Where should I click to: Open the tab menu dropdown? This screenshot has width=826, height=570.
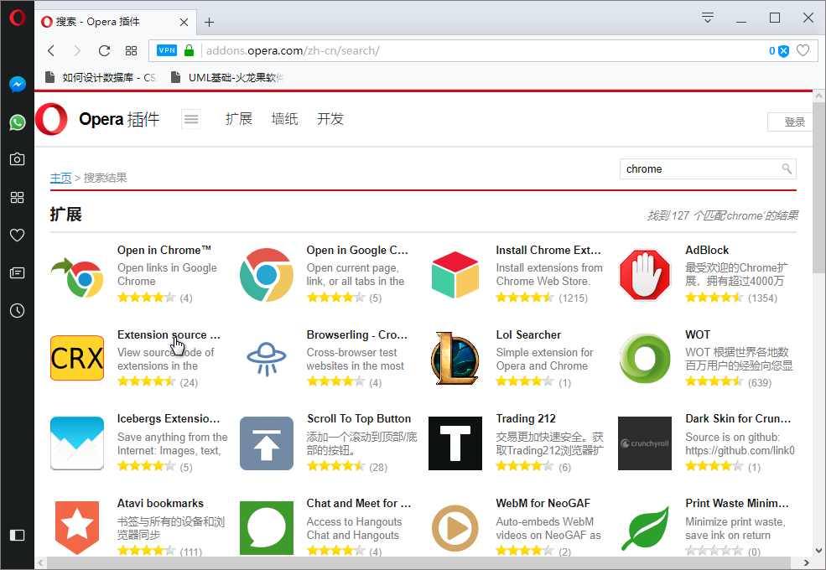[708, 18]
